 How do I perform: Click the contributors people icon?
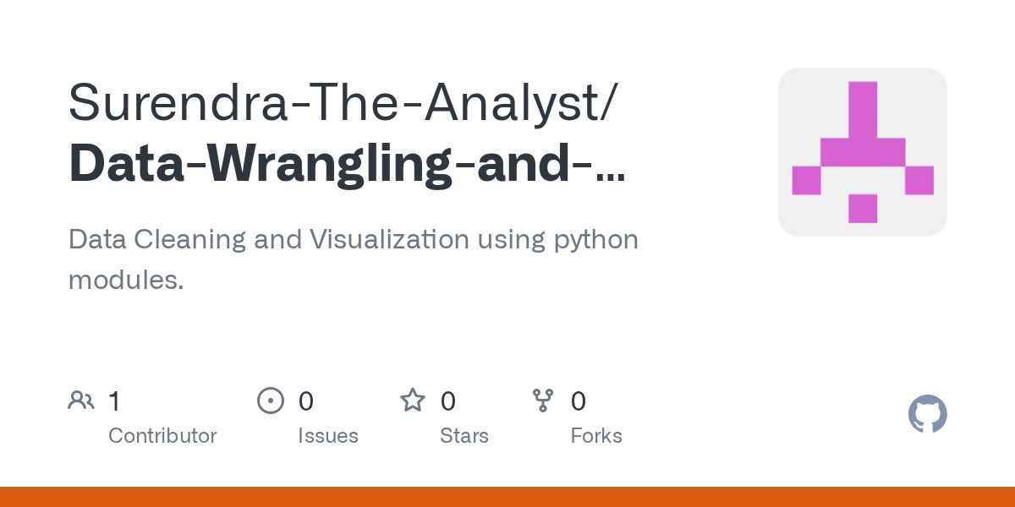point(81,401)
